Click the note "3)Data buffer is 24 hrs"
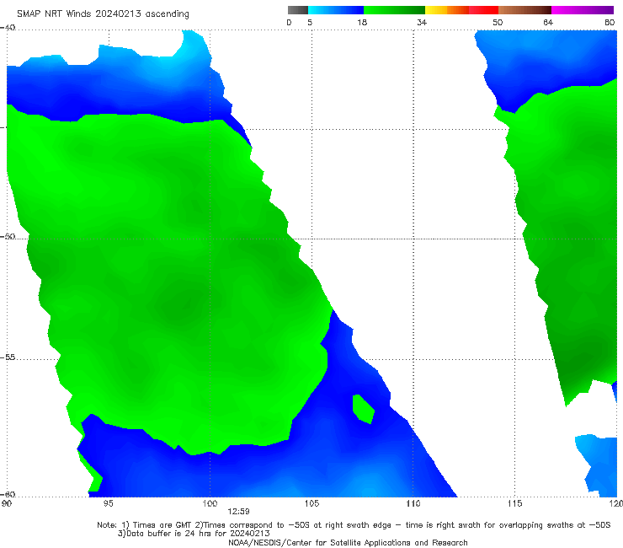The width and height of the screenshot is (623, 548). [x=194, y=534]
